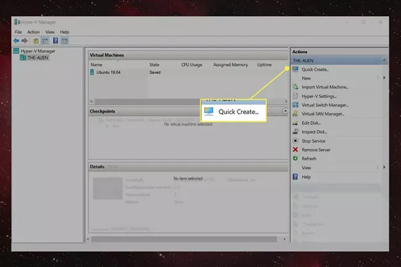The width and height of the screenshot is (401, 267).
Task: Open Hyper-V Settings link
Action: [x=319, y=96]
